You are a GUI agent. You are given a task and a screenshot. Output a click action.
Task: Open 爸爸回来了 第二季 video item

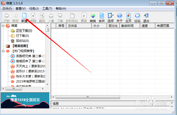click(x=31, y=61)
